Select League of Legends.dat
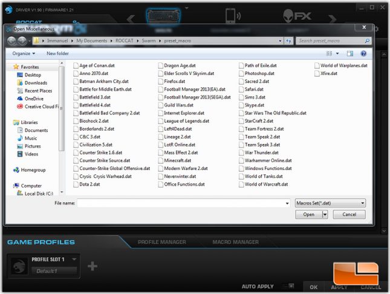390x294 pixels. click(x=184, y=121)
